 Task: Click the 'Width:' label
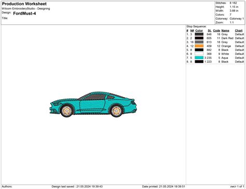[220, 11]
